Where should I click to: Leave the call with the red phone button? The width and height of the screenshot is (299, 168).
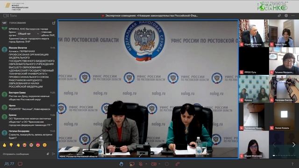[178, 164]
